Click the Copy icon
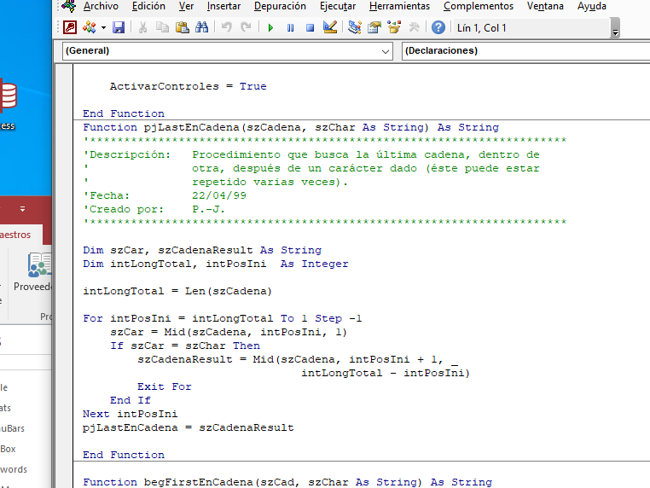 (x=162, y=28)
